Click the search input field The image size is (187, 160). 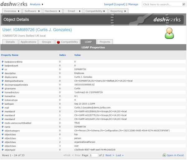coord(162,4)
